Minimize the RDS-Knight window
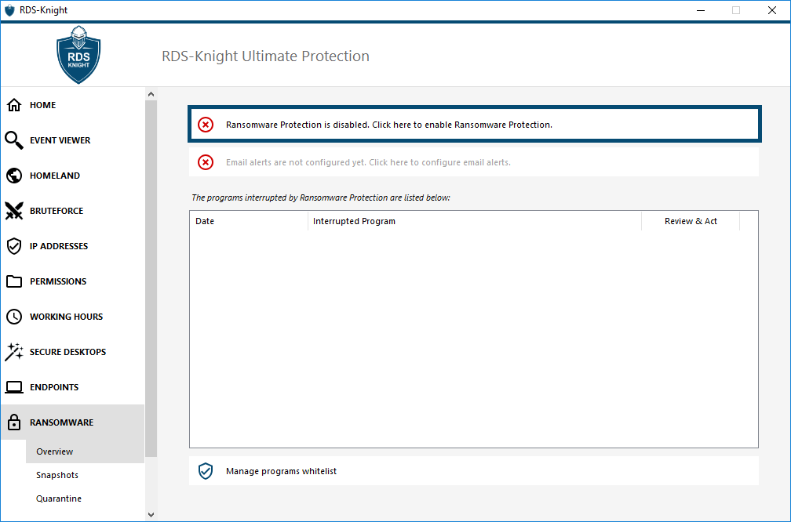 [701, 10]
